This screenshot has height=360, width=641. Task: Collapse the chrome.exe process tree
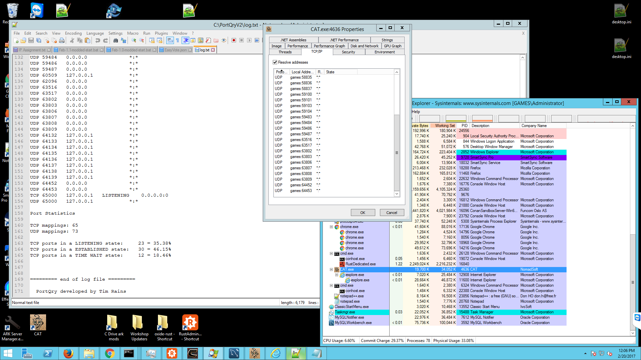point(331,227)
